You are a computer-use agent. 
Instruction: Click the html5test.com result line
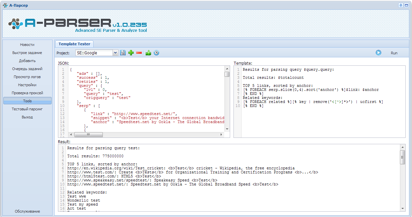pyautogui.click(x=114, y=176)
